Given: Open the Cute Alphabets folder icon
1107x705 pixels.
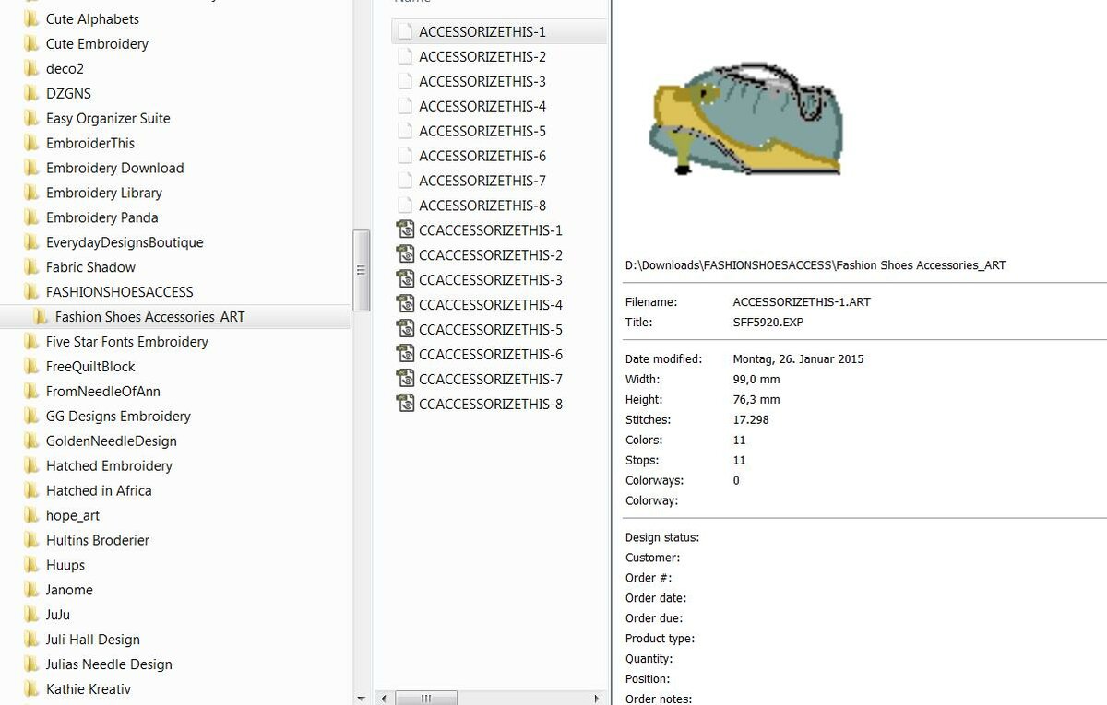Looking at the screenshot, I should coord(31,18).
